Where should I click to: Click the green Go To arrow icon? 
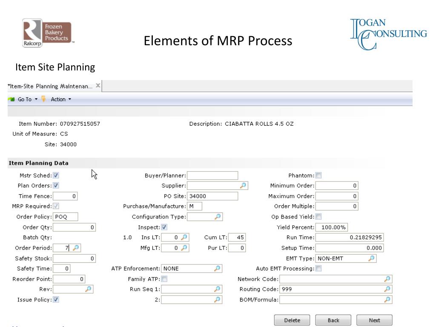pyautogui.click(x=11, y=99)
